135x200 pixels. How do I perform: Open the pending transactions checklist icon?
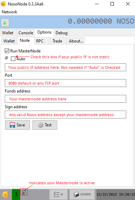pos(57,195)
